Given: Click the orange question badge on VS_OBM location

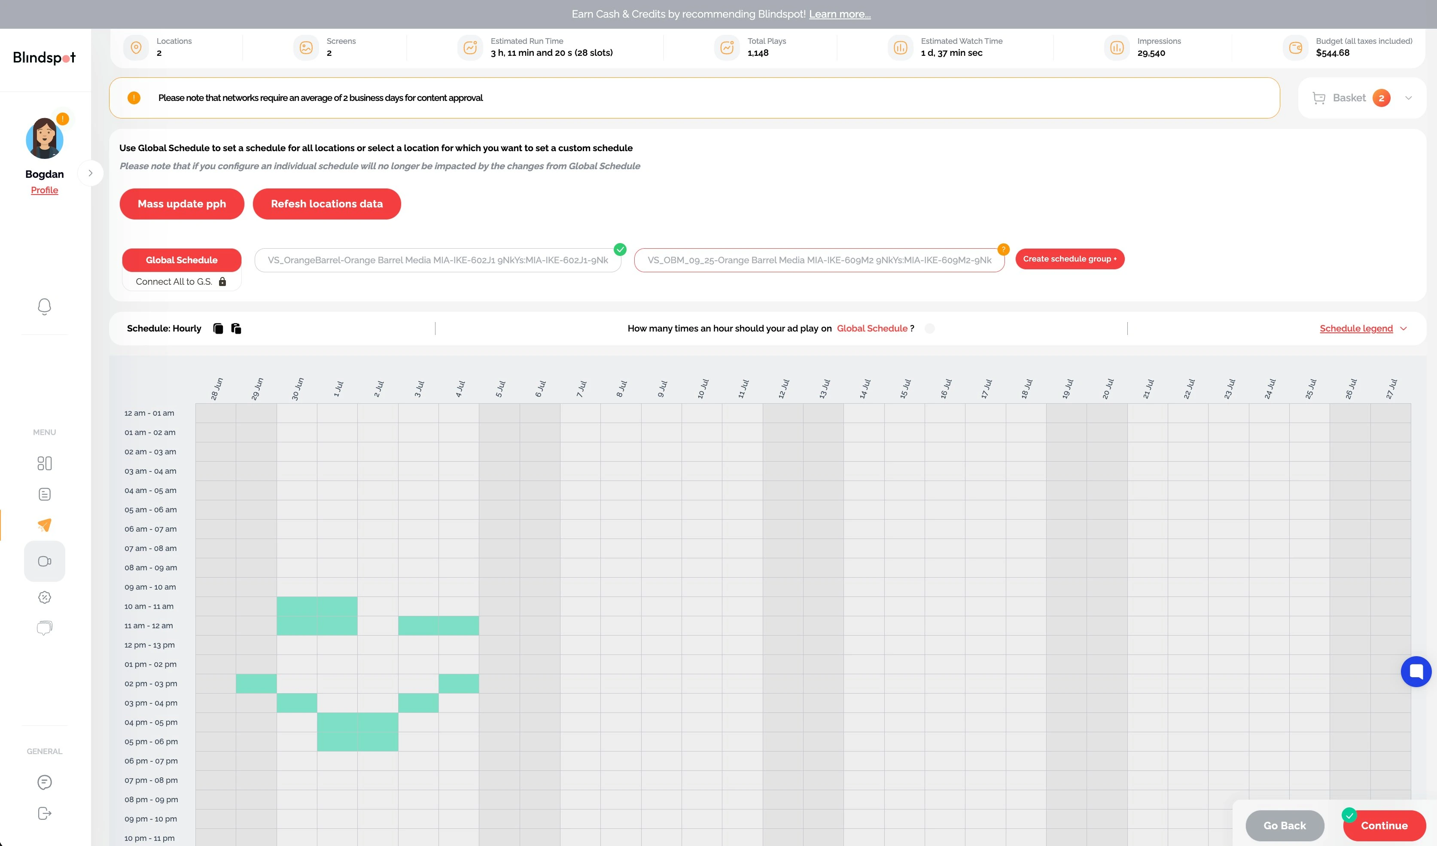Looking at the screenshot, I should 1004,249.
